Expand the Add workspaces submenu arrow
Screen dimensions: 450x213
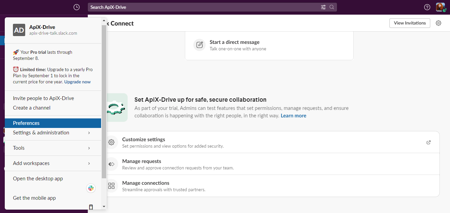pos(89,163)
